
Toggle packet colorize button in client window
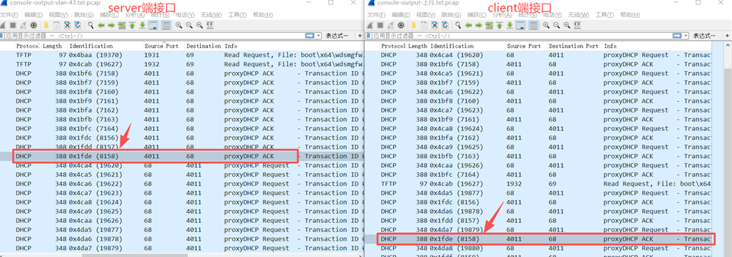coord(533,25)
